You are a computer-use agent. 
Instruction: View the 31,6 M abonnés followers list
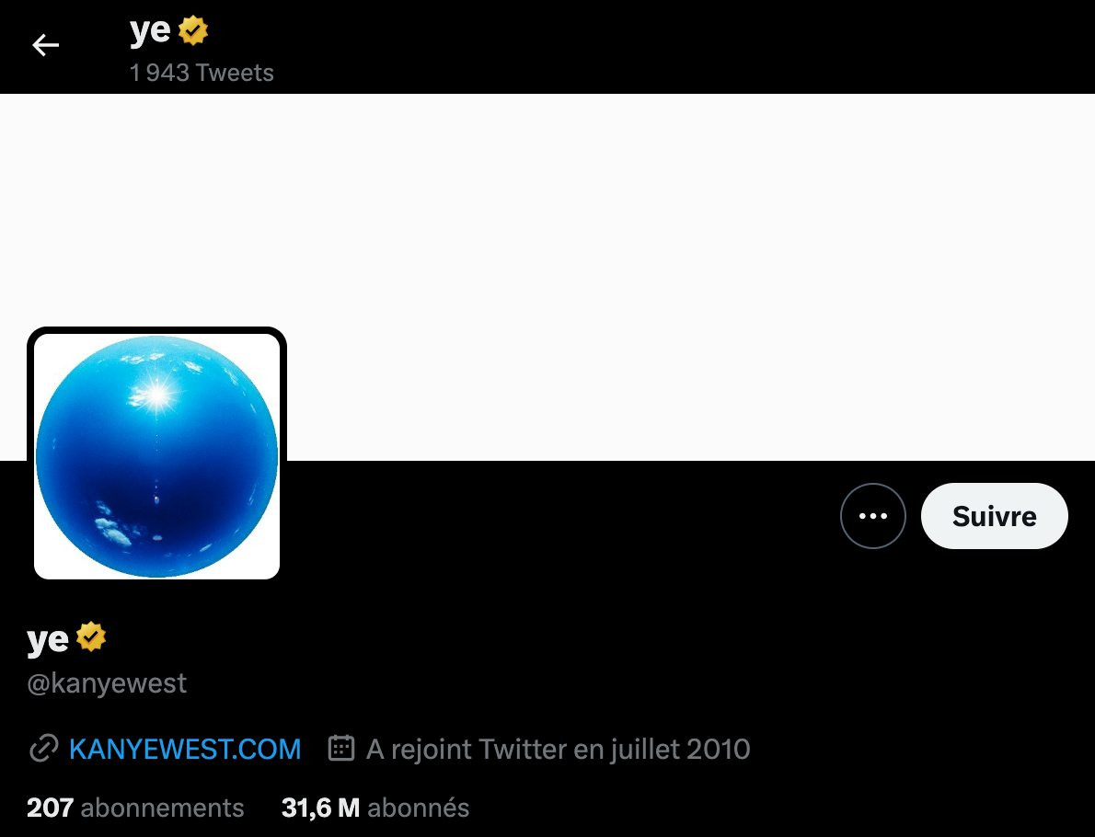(375, 808)
